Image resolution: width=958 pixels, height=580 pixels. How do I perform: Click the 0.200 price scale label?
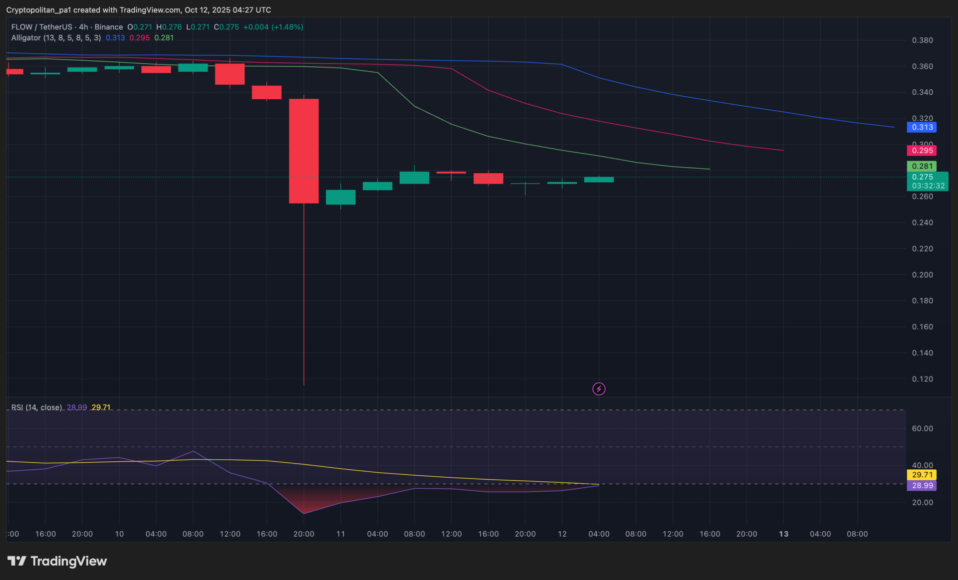(922, 275)
